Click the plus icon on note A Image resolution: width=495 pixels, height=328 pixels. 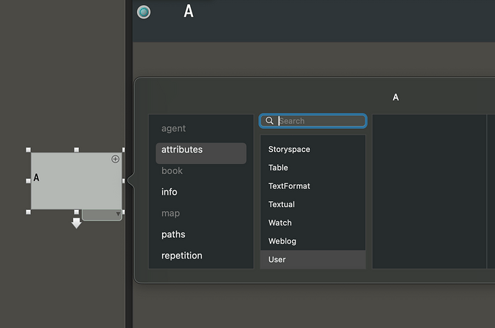tap(115, 159)
